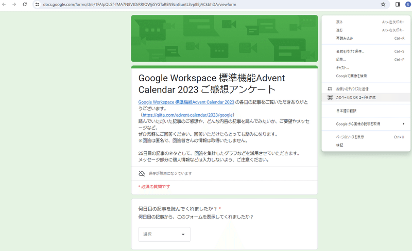Click the browser forward arrow
The width and height of the screenshot is (412, 251).
click(14, 5)
